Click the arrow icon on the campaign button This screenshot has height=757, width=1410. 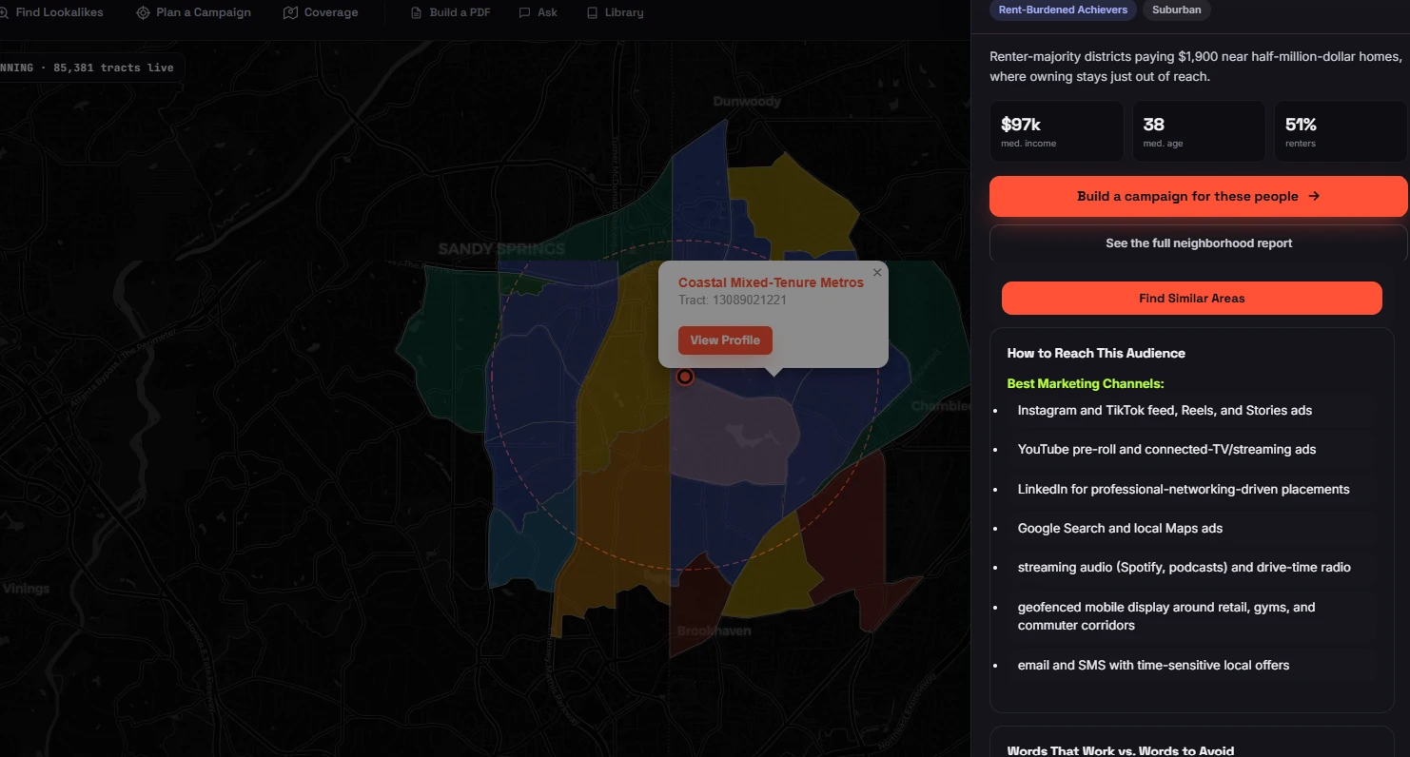pos(1314,196)
